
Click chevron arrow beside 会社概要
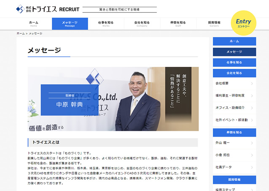click(x=252, y=84)
